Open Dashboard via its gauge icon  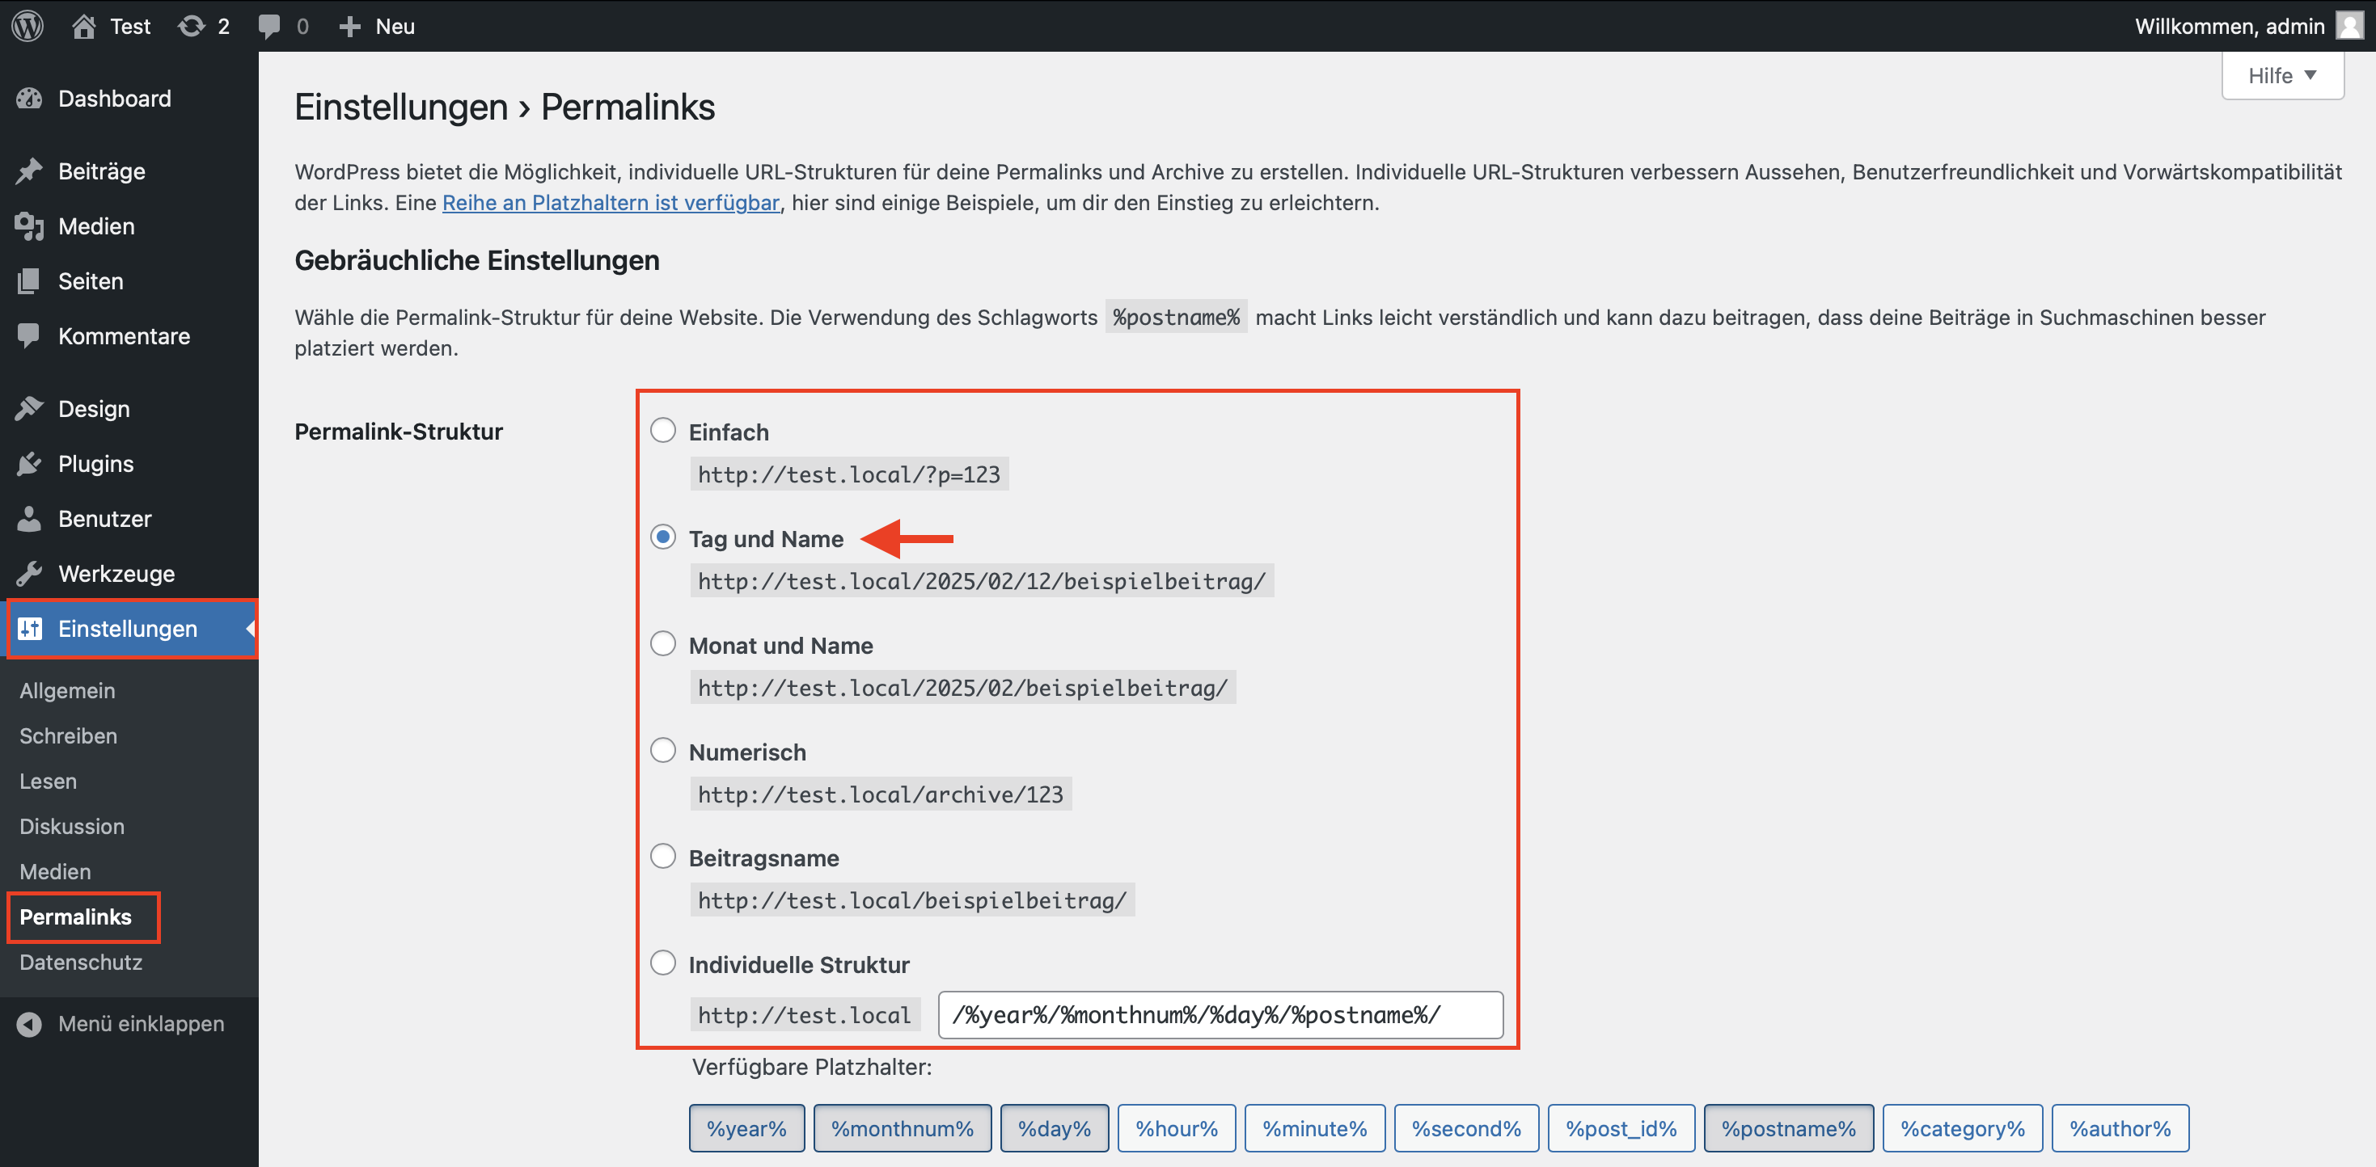29,99
